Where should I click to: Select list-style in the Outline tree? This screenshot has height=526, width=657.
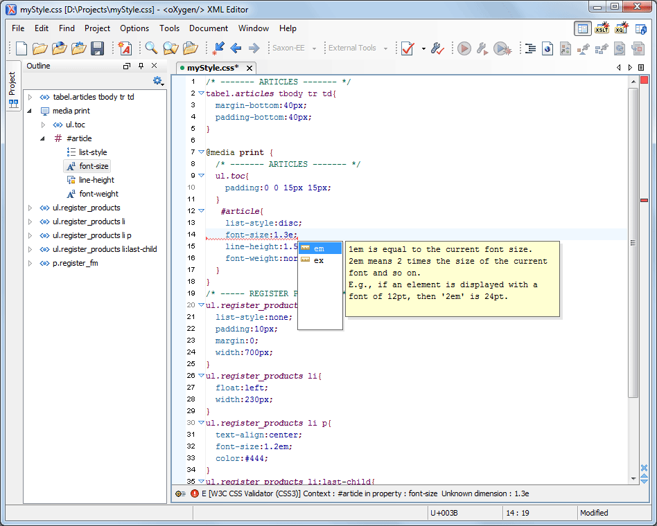[x=87, y=152]
